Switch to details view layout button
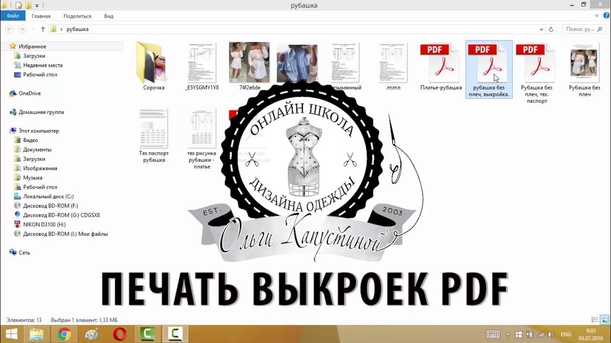The image size is (611, 343). pyautogui.click(x=595, y=320)
